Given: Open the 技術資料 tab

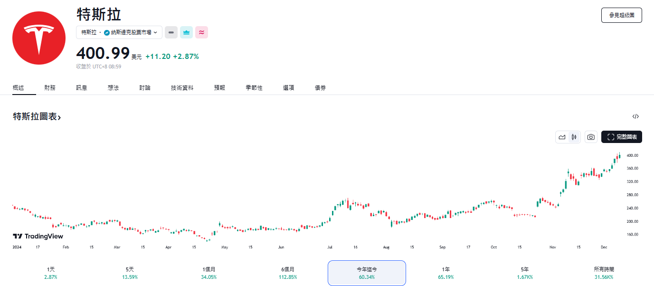Looking at the screenshot, I should point(182,87).
